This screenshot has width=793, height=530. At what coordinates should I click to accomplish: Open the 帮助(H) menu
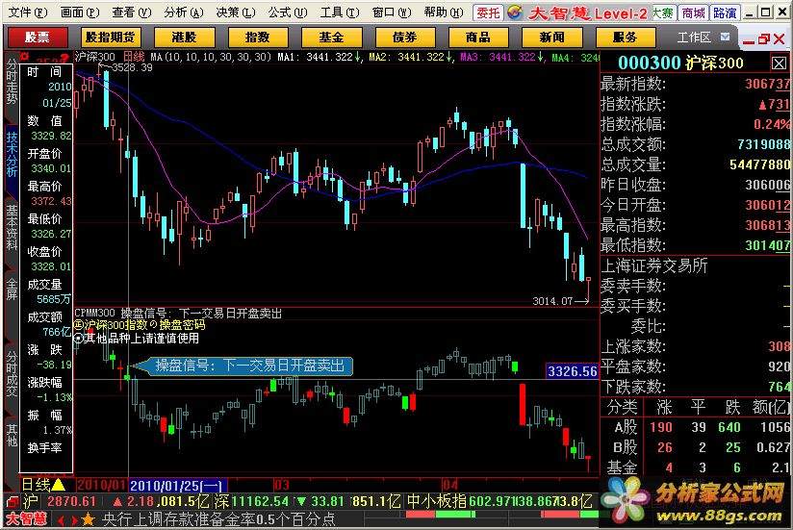tap(444, 13)
